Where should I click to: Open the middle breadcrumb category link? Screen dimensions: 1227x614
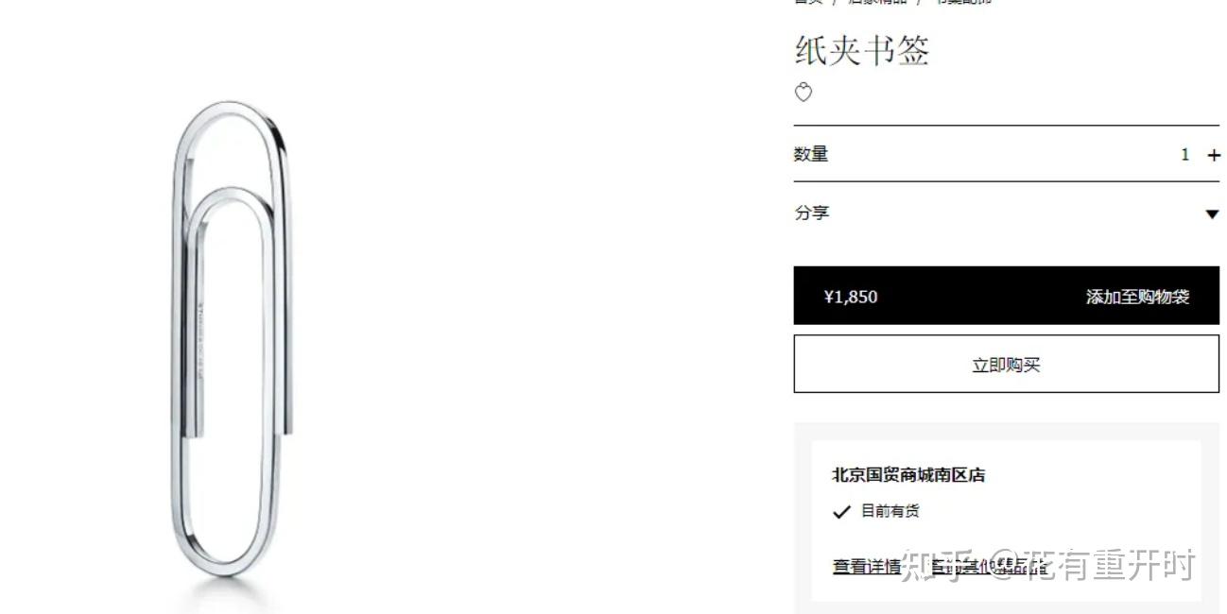pos(877,2)
